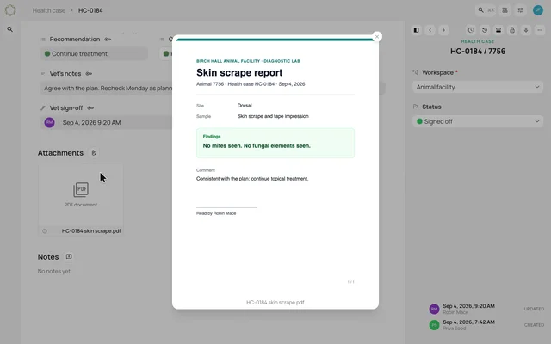The width and height of the screenshot is (551, 344).
Task: Click the Findings box stating No mites seen
Action: (x=275, y=143)
